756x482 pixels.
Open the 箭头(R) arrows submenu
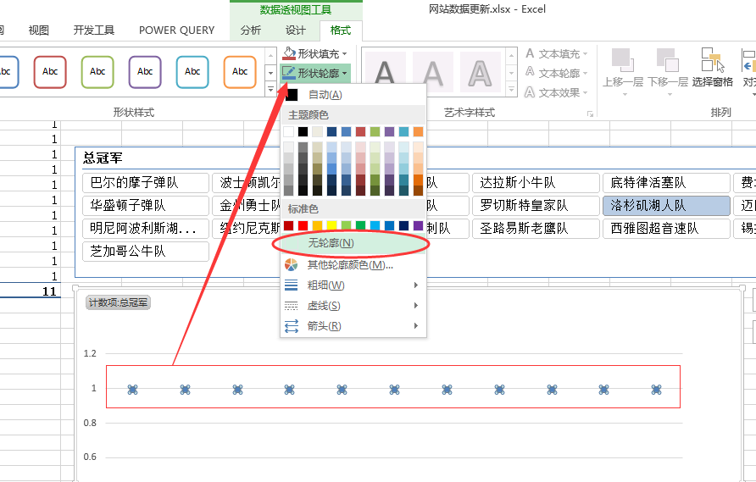click(353, 326)
